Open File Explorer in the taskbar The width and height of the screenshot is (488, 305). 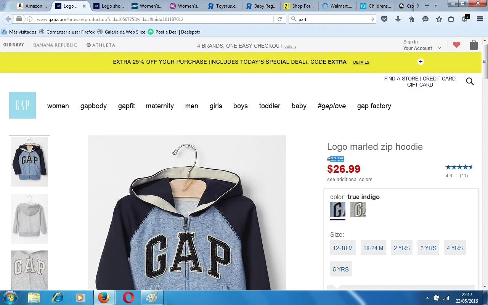pyautogui.click(x=34, y=297)
